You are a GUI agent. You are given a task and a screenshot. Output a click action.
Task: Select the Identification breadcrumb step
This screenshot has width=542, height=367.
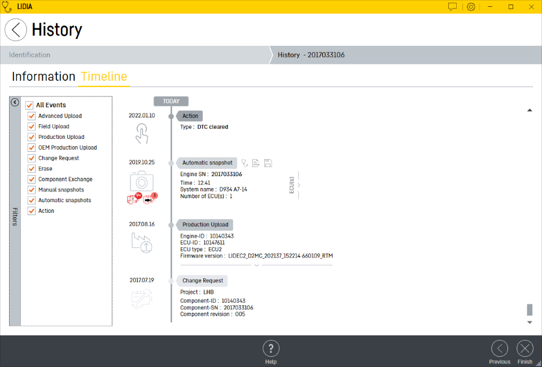click(30, 55)
